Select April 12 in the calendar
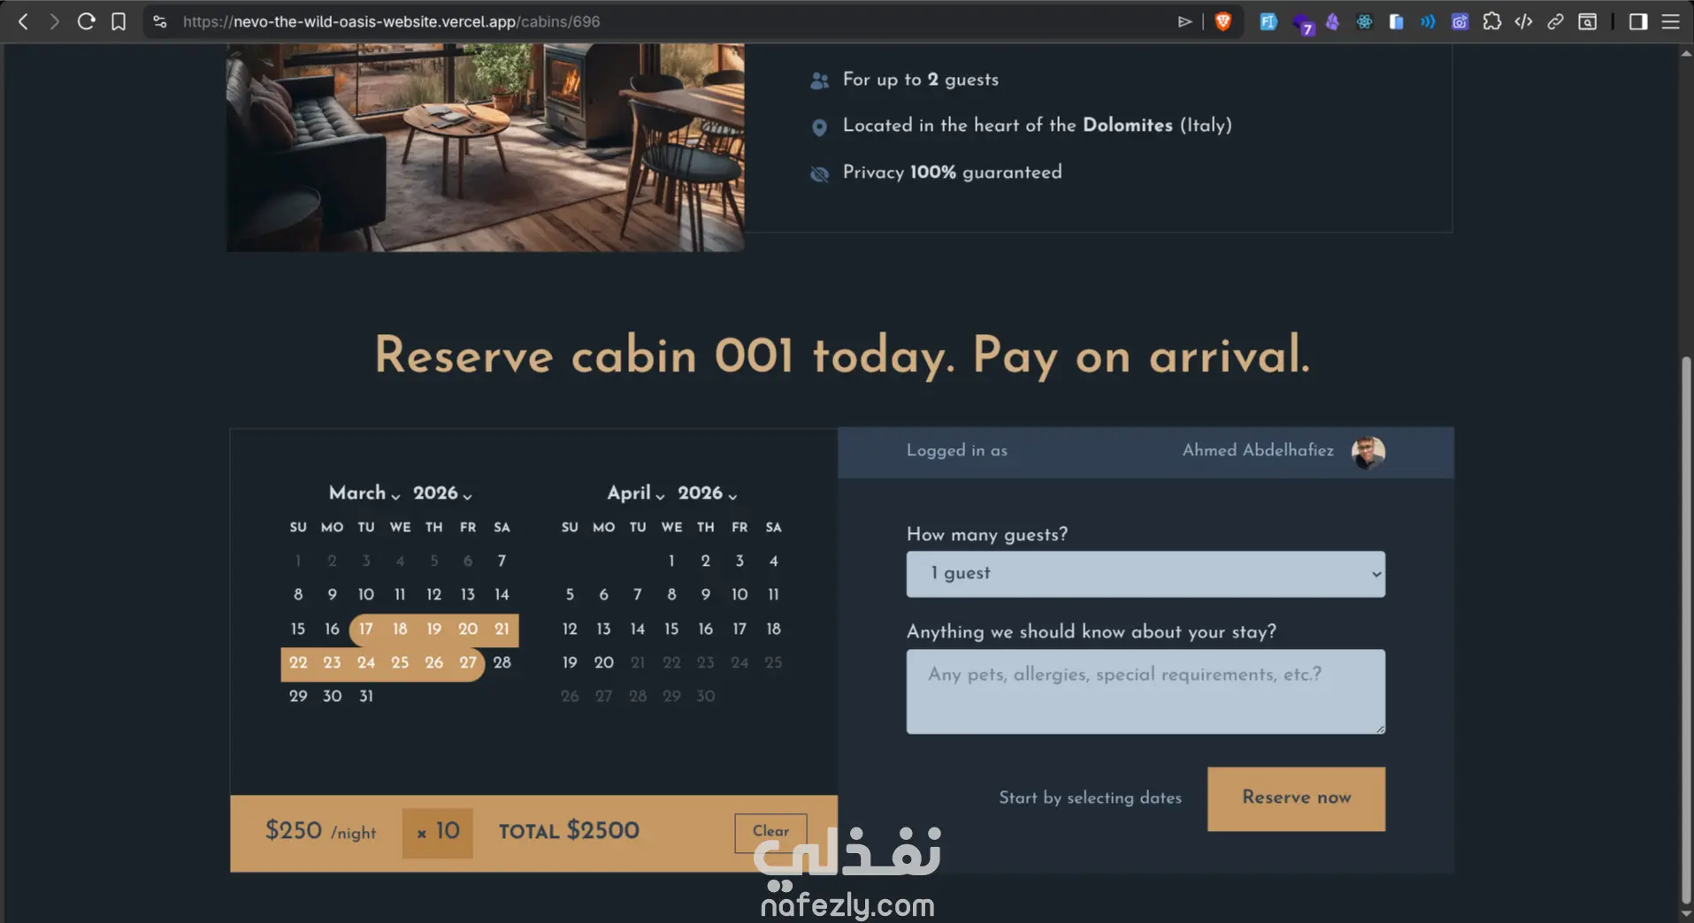The width and height of the screenshot is (1694, 923). (570, 629)
